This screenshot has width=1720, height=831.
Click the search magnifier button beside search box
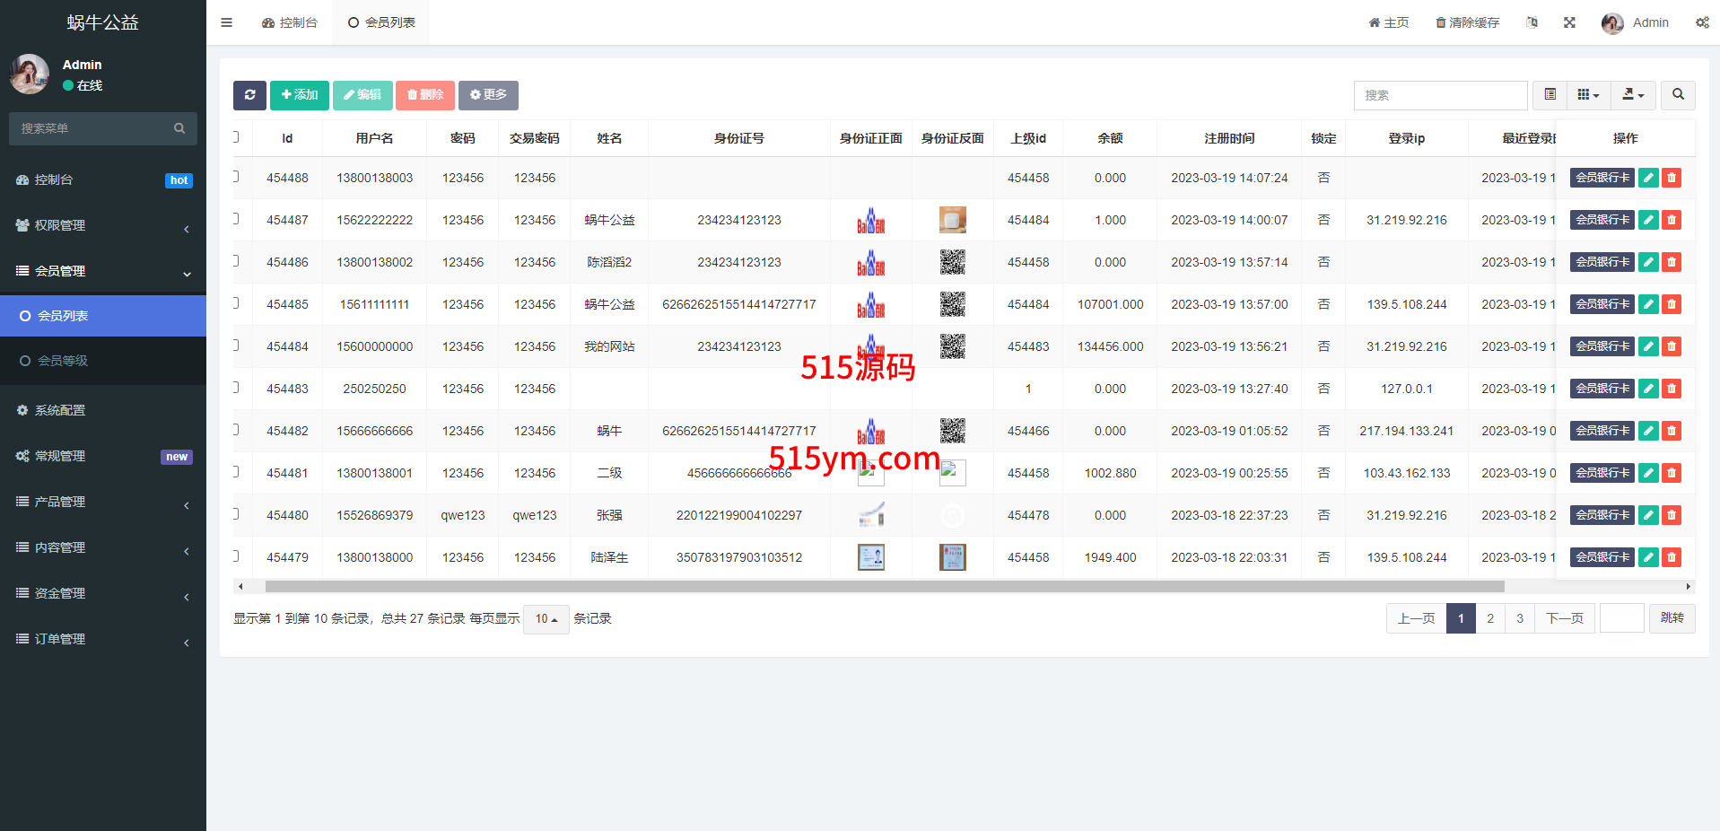point(1677,95)
